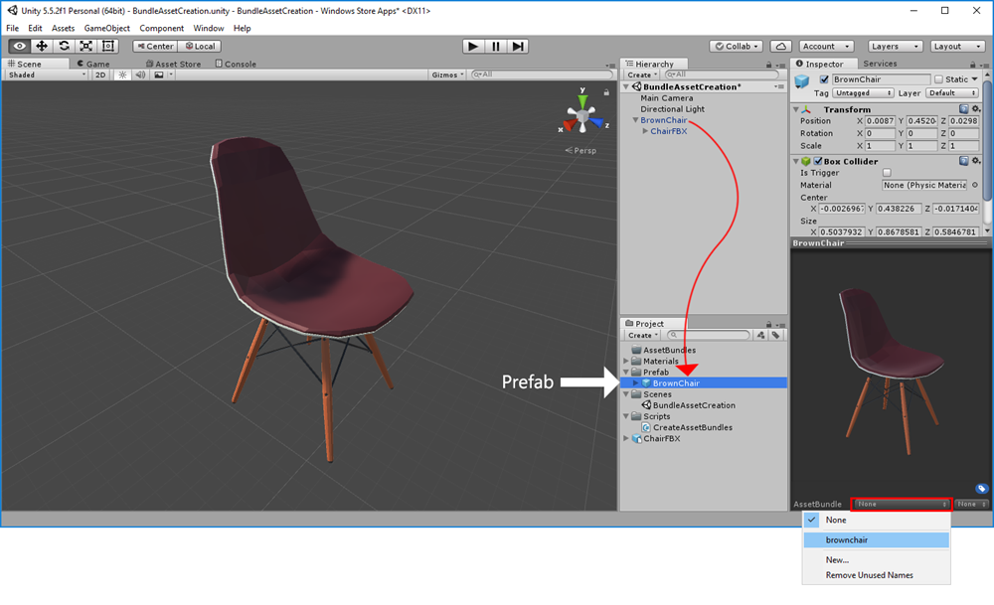The height and width of the screenshot is (605, 994).
Task: Switch to the Console tab
Action: (x=236, y=64)
